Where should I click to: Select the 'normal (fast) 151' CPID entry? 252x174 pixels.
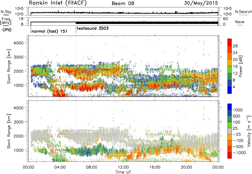point(49,31)
